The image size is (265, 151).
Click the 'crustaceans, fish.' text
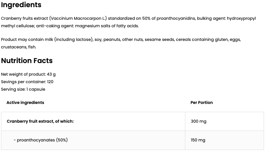pos(18,47)
